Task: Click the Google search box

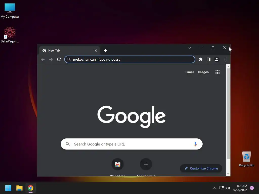Action: (132, 144)
